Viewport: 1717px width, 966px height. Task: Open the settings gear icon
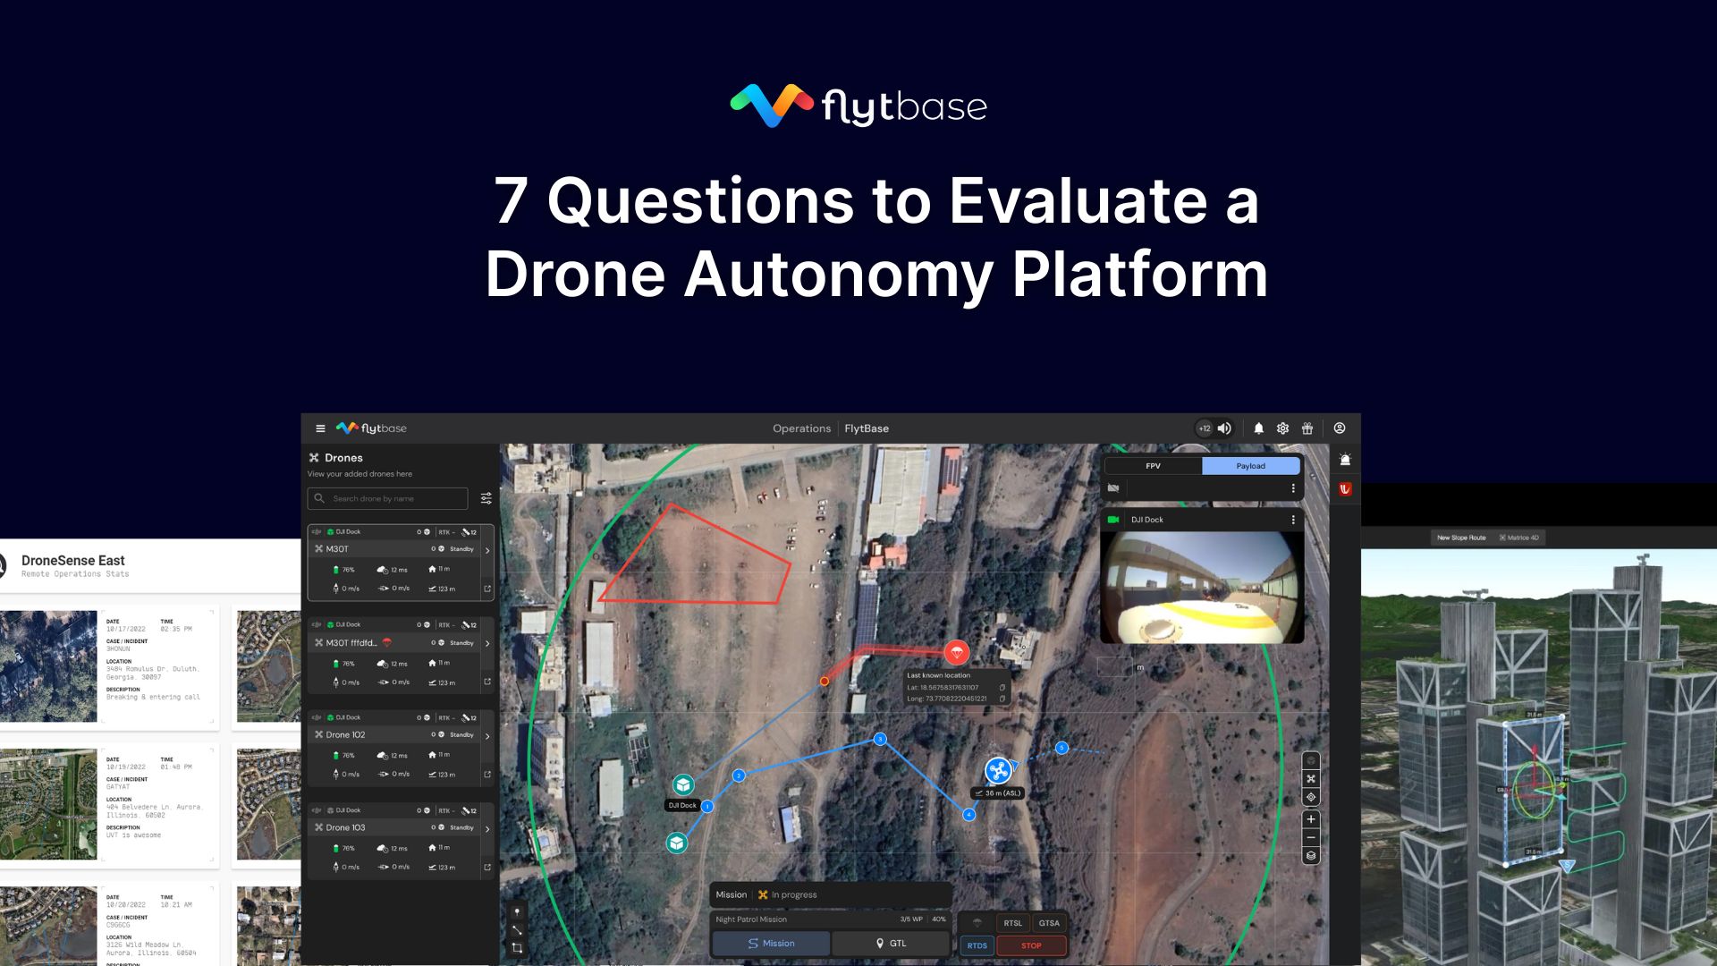[x=1282, y=428]
